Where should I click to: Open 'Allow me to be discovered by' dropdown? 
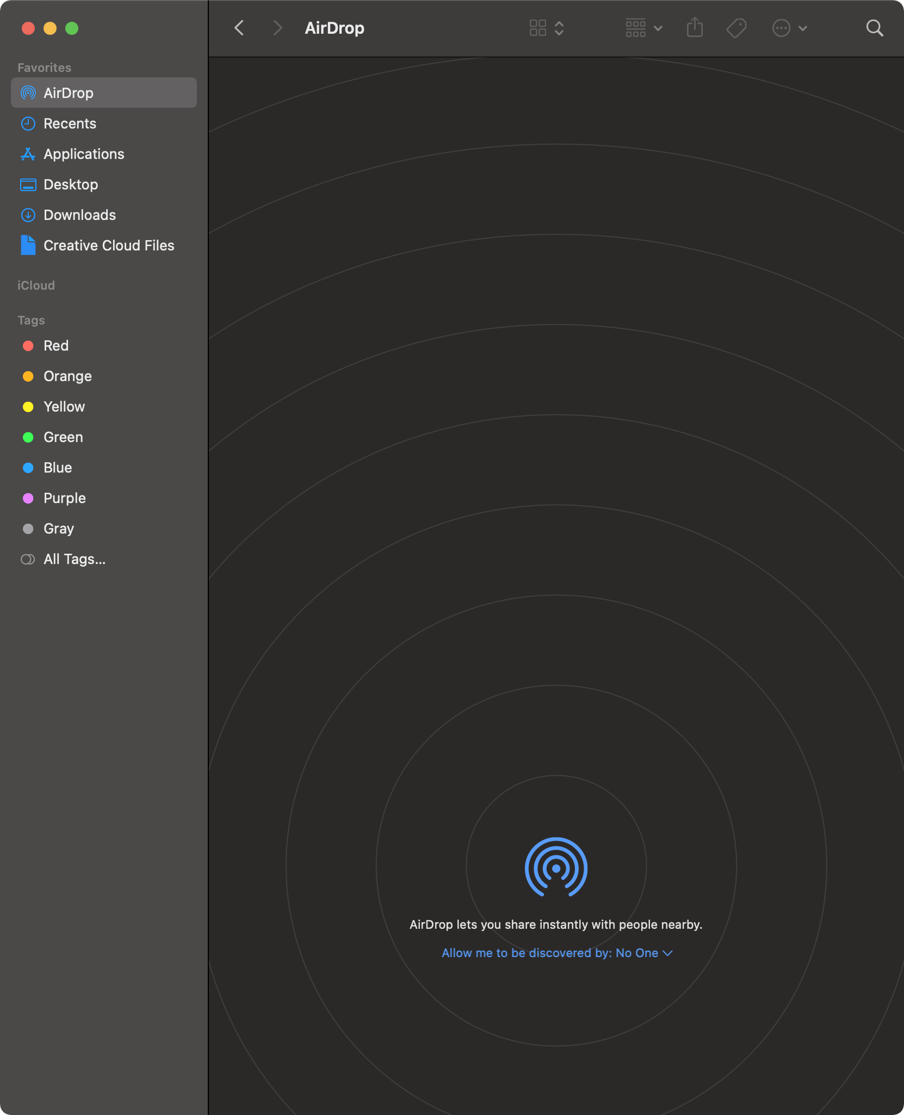(x=557, y=953)
